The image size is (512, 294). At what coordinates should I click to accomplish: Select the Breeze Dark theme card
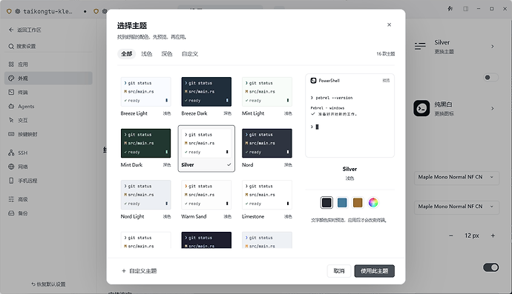point(206,97)
